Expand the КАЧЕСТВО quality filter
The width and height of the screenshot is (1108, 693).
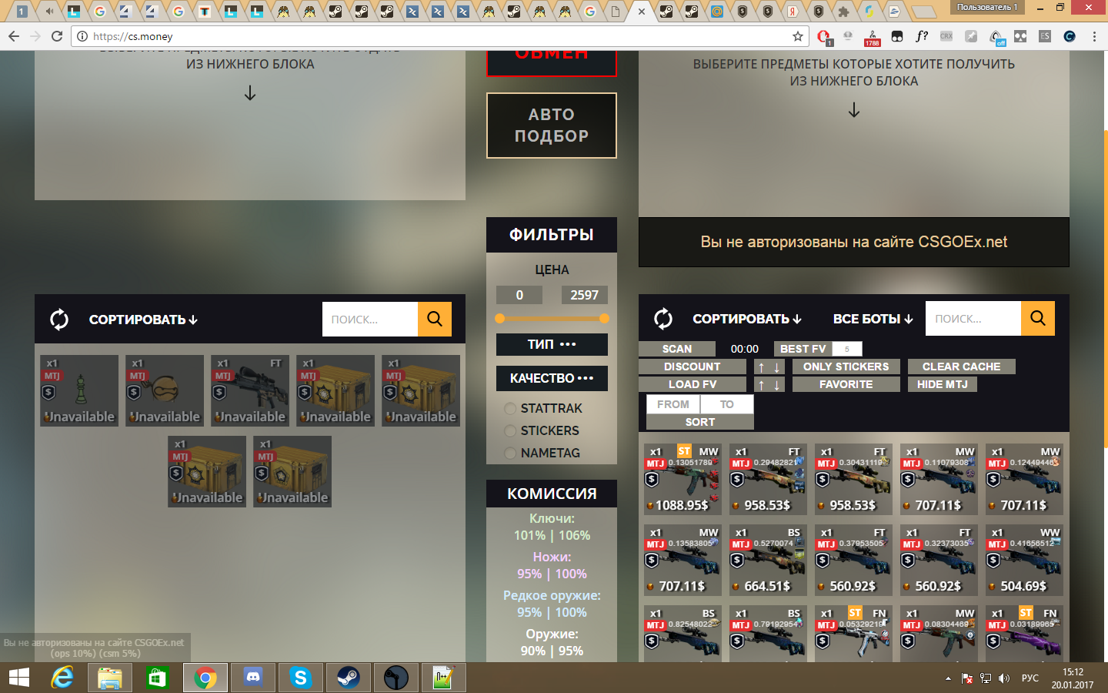coord(552,378)
